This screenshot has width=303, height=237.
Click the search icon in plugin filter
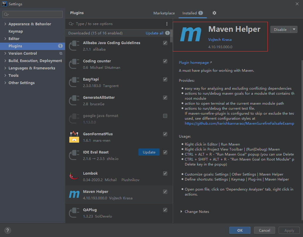pyautogui.click(x=71, y=24)
